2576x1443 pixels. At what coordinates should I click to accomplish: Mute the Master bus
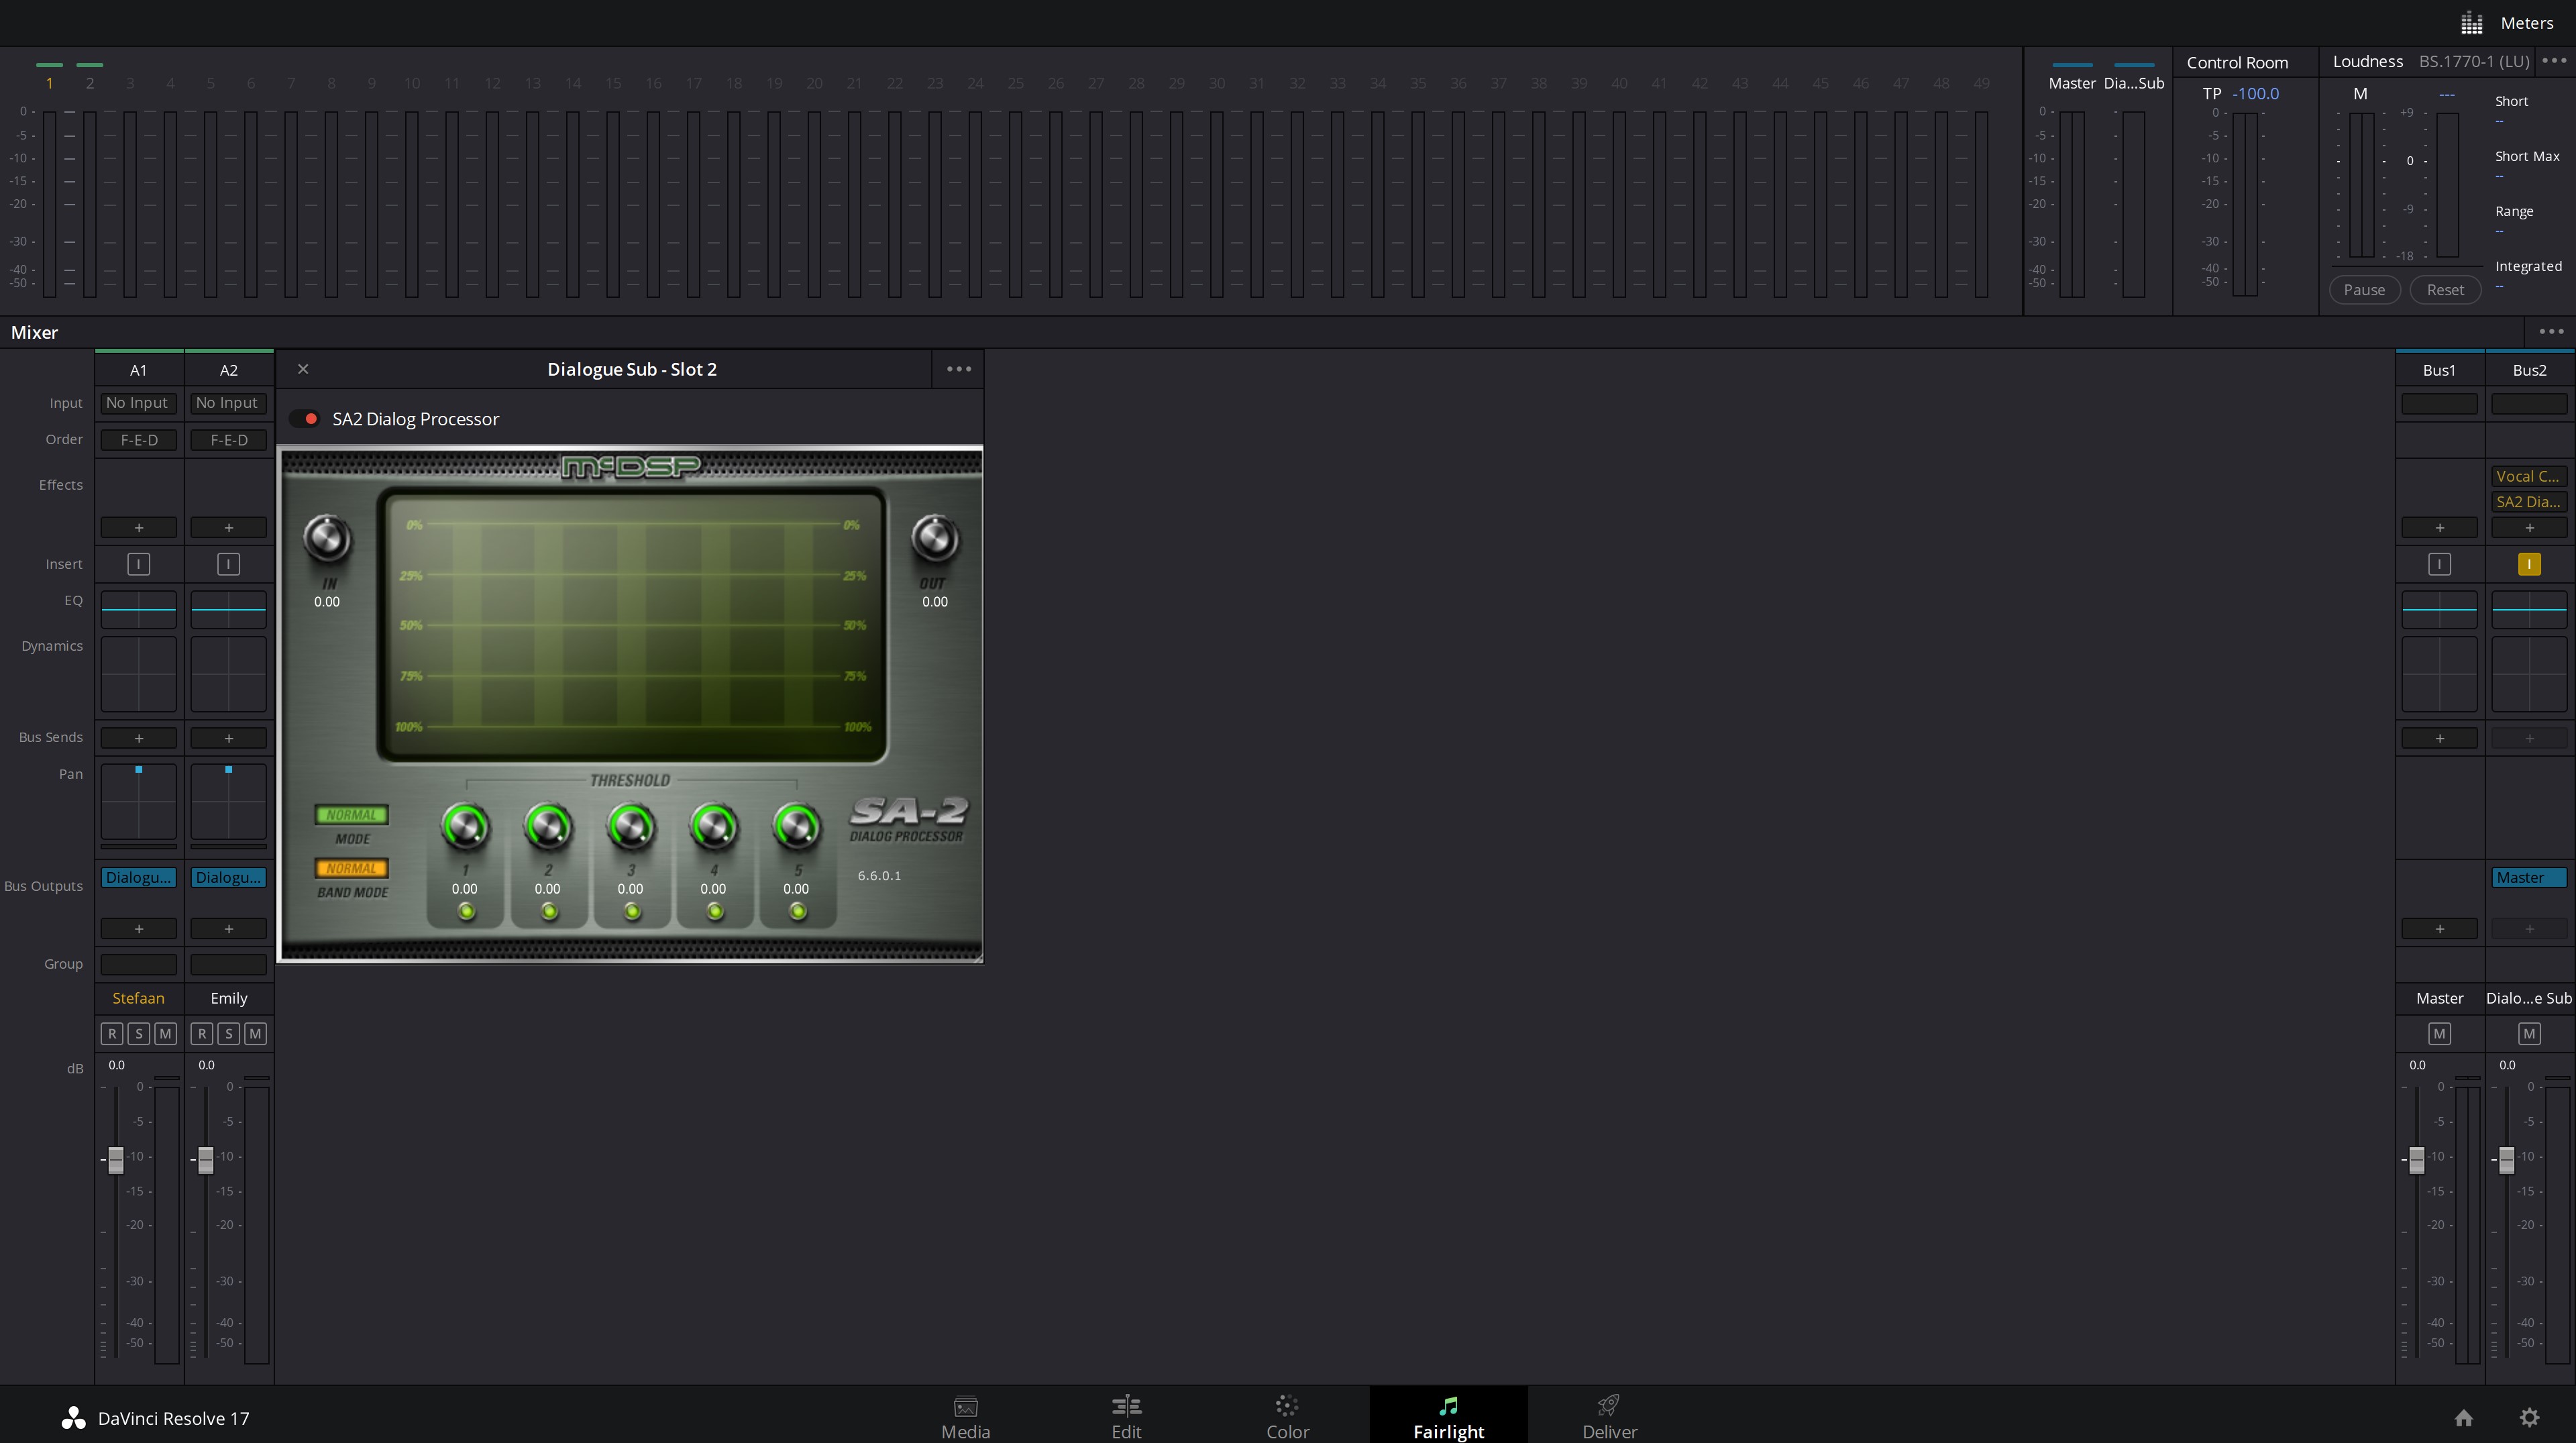[x=2439, y=1034]
